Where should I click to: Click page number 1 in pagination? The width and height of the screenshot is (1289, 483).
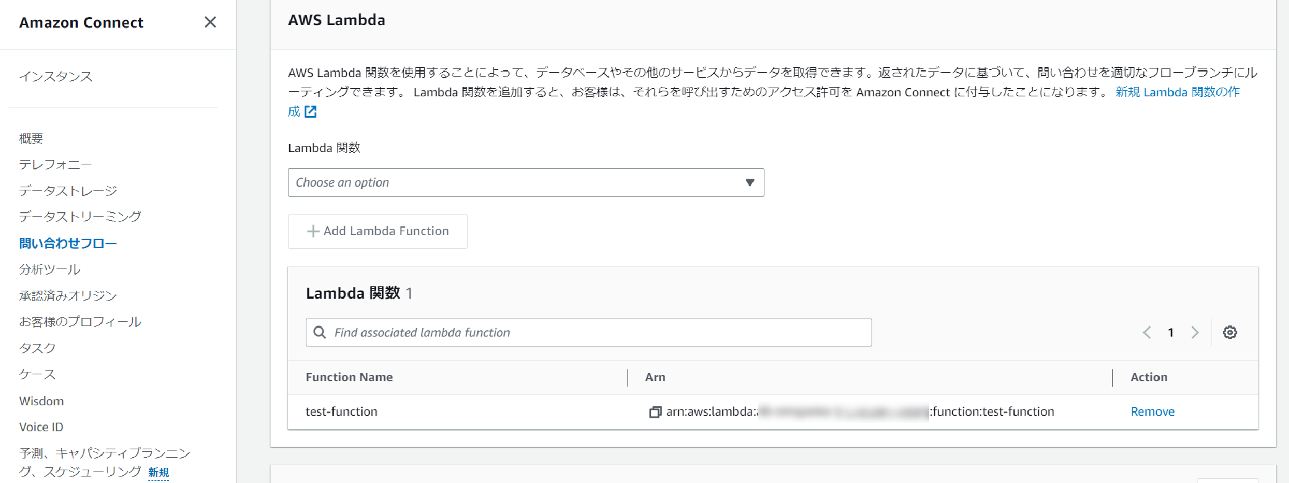pos(1170,332)
